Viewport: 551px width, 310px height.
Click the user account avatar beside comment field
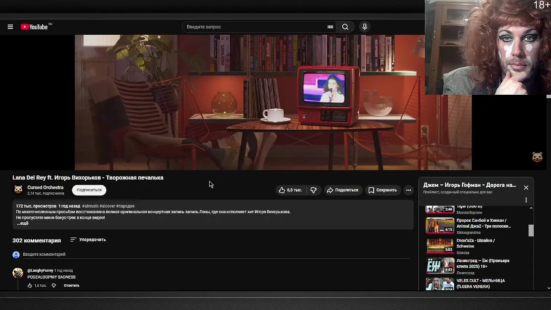coord(16,254)
